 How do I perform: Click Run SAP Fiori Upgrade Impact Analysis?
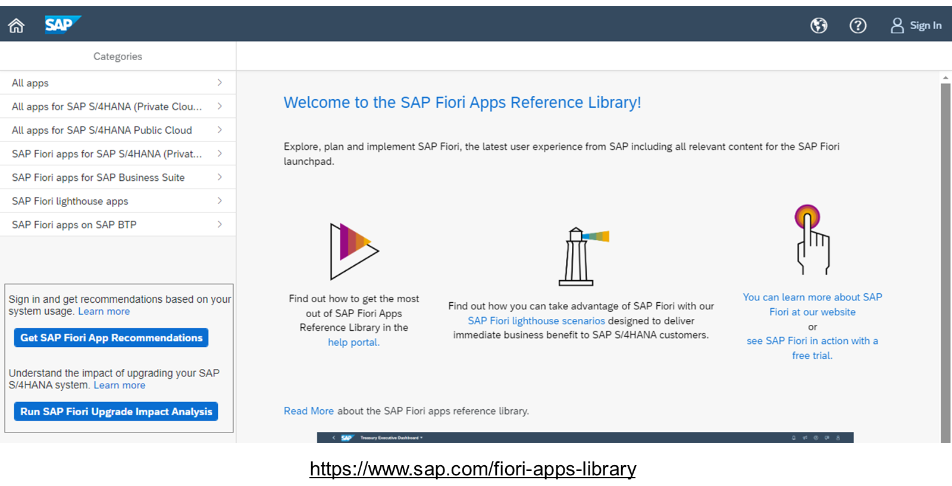point(116,412)
